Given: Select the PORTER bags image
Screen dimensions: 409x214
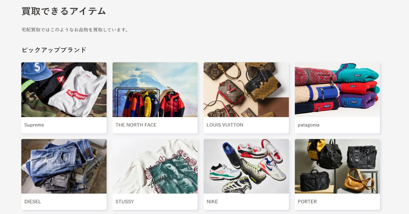Looking at the screenshot, I should [337, 166].
